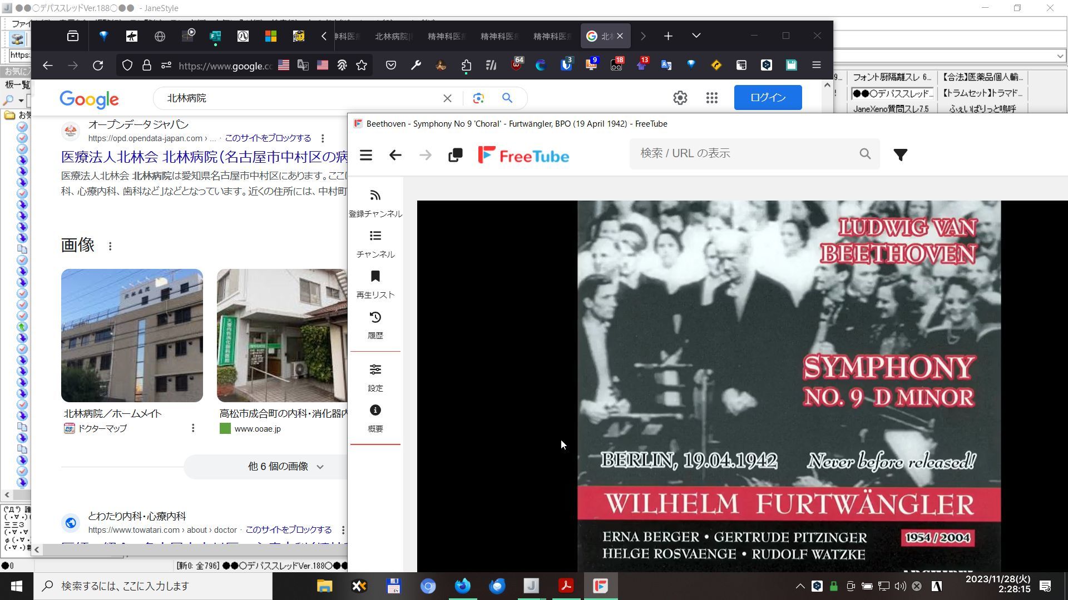
Task: Select JaneXeno質問スレ7.5 tab in JaneStyle
Action: pos(891,109)
